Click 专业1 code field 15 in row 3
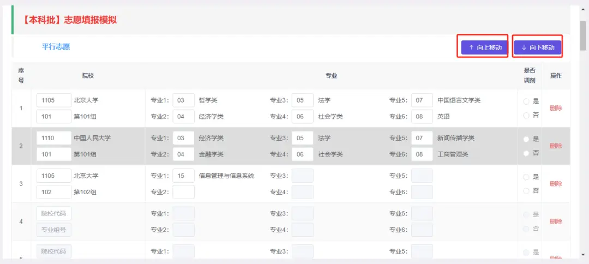Screen dimensions: 589x264 (x=183, y=176)
